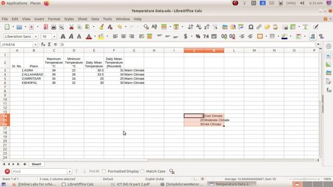Screen dimensions: 333x187
Task: Click the Function Wizard fx icon
Action: point(43,45)
